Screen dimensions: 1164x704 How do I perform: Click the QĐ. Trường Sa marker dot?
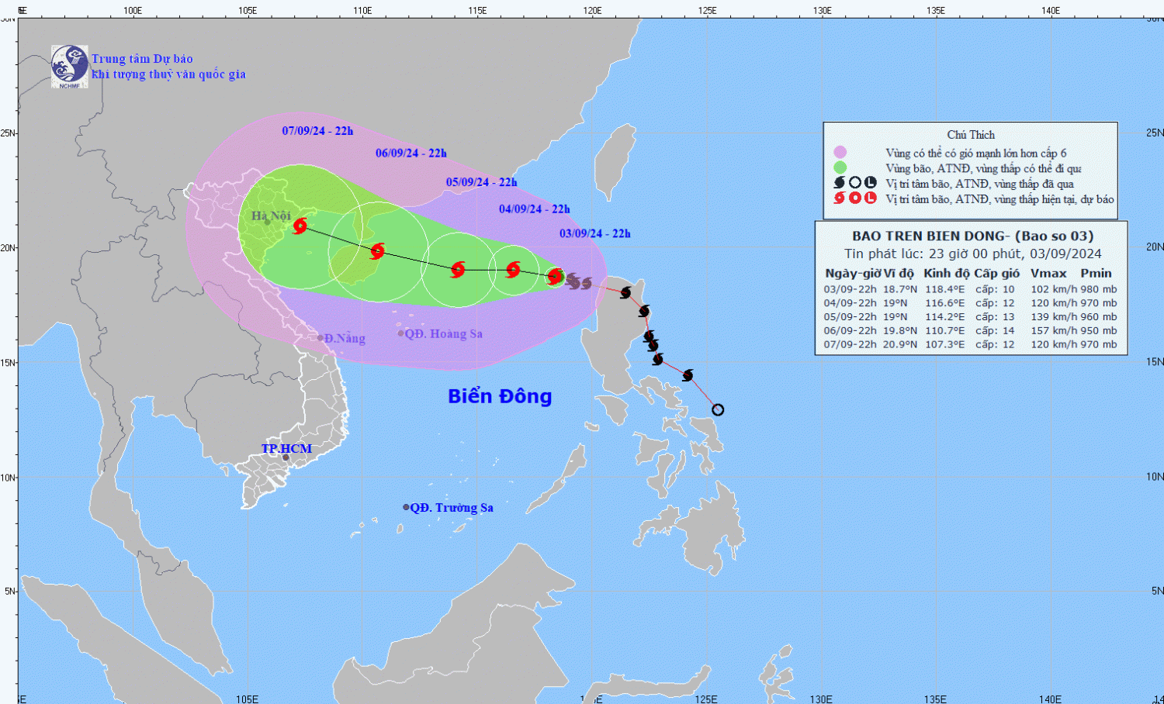pos(406,507)
